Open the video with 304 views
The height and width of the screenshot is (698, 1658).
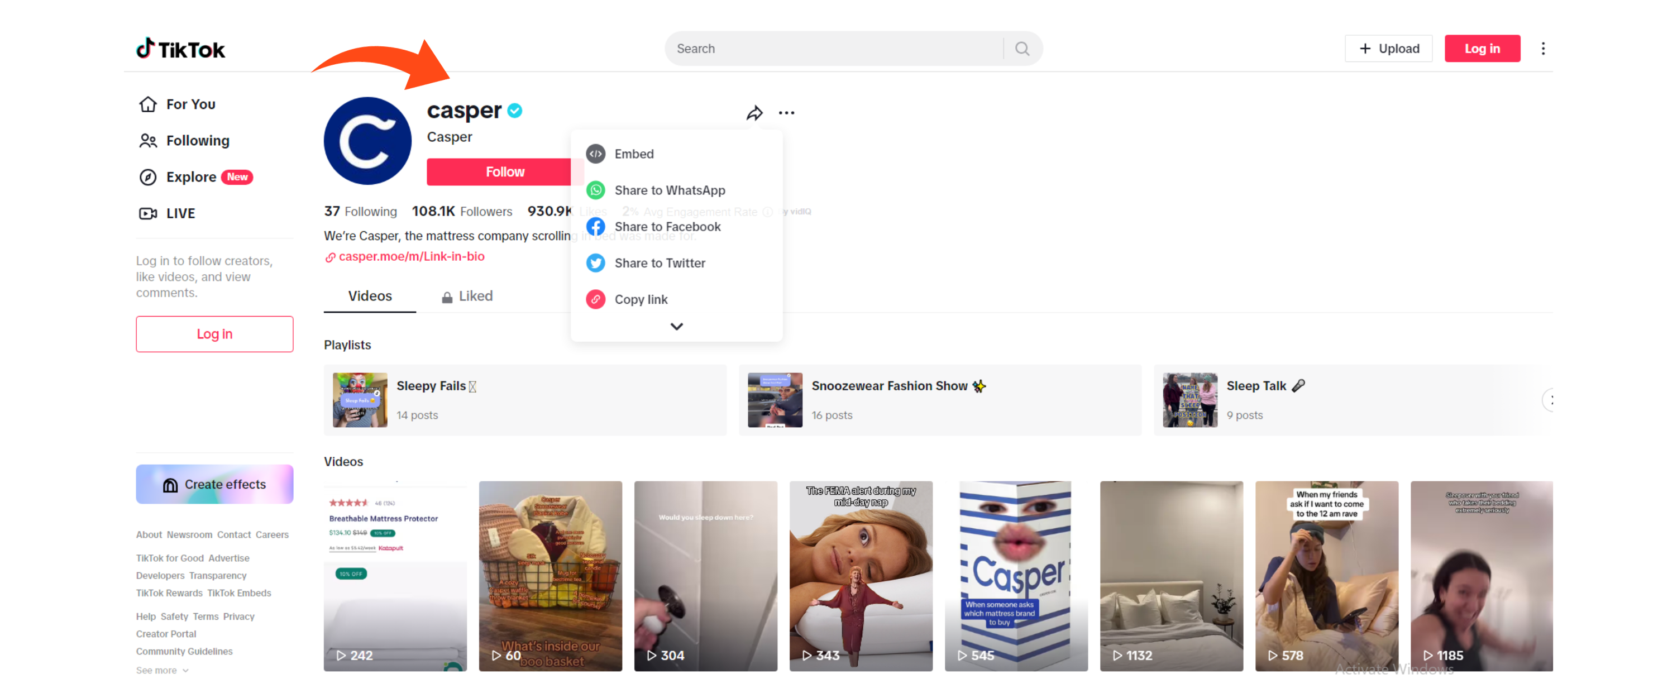[x=705, y=576]
